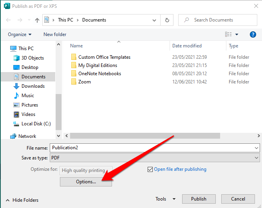The height and width of the screenshot is (208, 262).
Task: Click the change view layout icon
Action: pyautogui.click(x=229, y=34)
